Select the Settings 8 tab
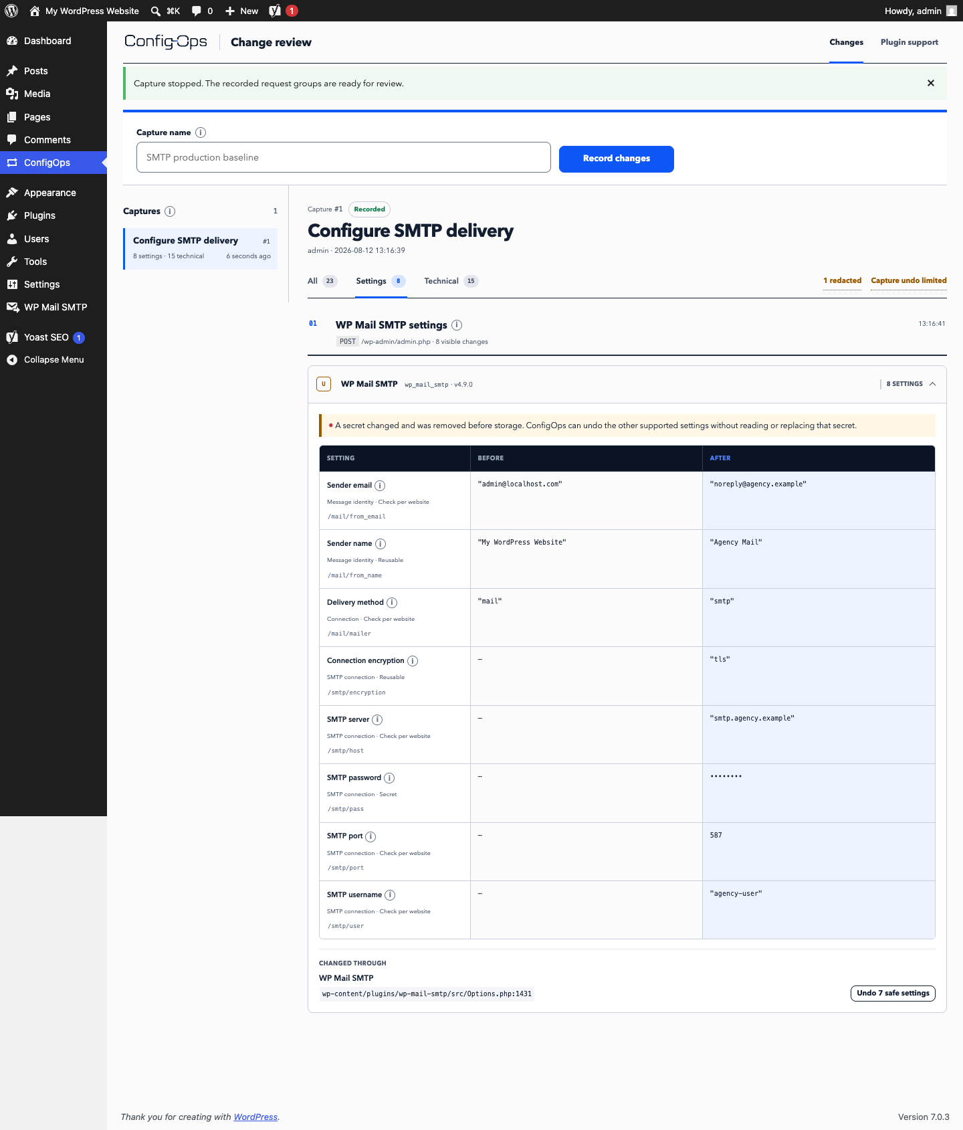The width and height of the screenshot is (963, 1130). tap(381, 281)
